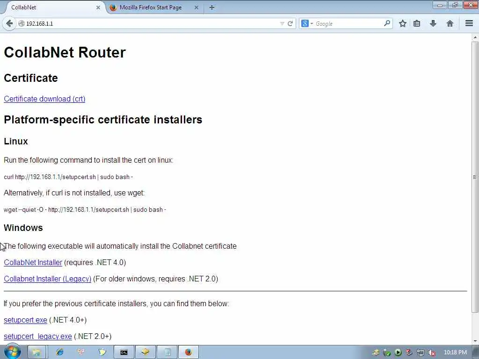Close the CollabNet tab

pos(98,7)
